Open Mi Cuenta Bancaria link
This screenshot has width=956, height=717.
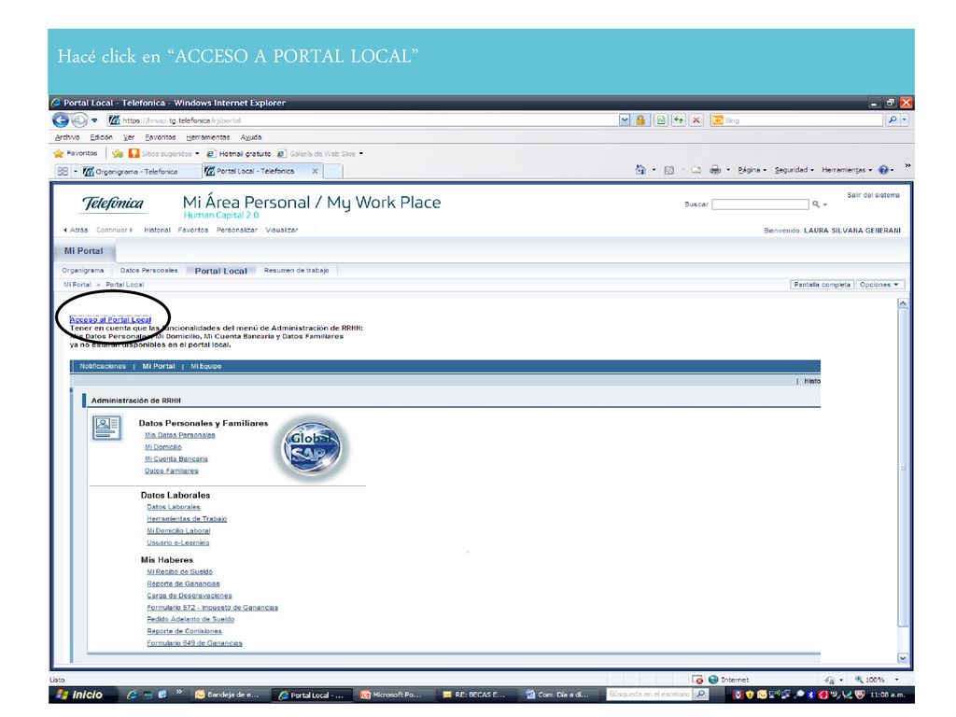click(x=176, y=459)
